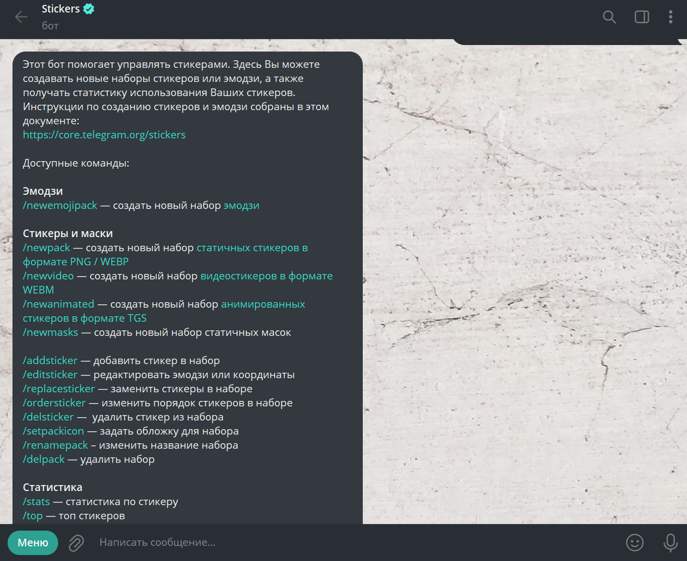687x561 pixels.
Task: Open the core.telegram.org/stickers link
Action: click(x=104, y=135)
